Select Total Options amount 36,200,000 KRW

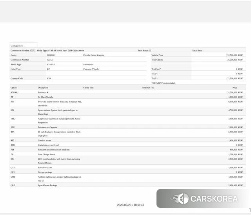tap(235, 60)
